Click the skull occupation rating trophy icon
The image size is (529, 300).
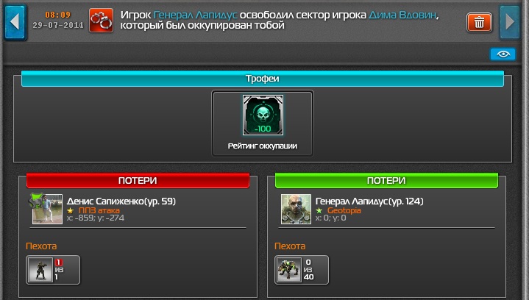point(263,115)
